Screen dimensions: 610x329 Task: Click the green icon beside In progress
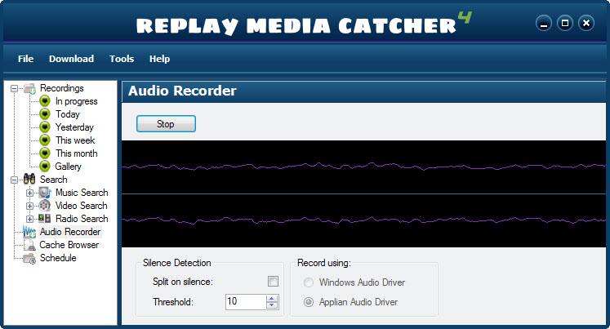(x=45, y=101)
